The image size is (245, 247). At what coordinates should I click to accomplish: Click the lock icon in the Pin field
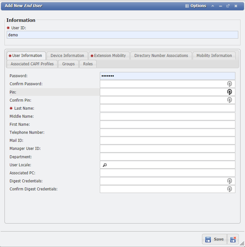[229, 92]
